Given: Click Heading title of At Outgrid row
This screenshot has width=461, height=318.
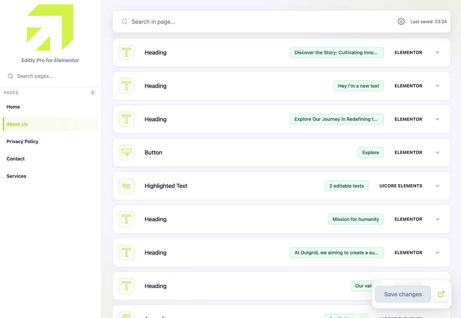Looking at the screenshot, I should (156, 253).
